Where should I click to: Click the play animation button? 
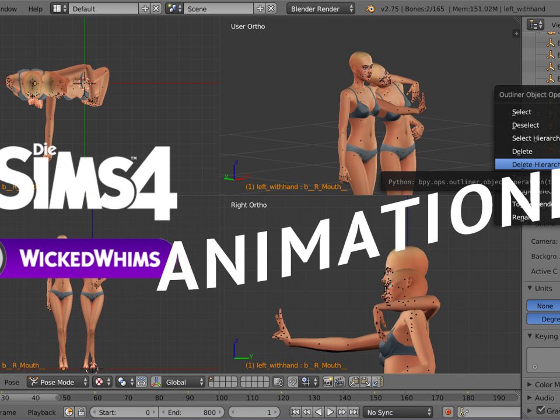point(330,412)
